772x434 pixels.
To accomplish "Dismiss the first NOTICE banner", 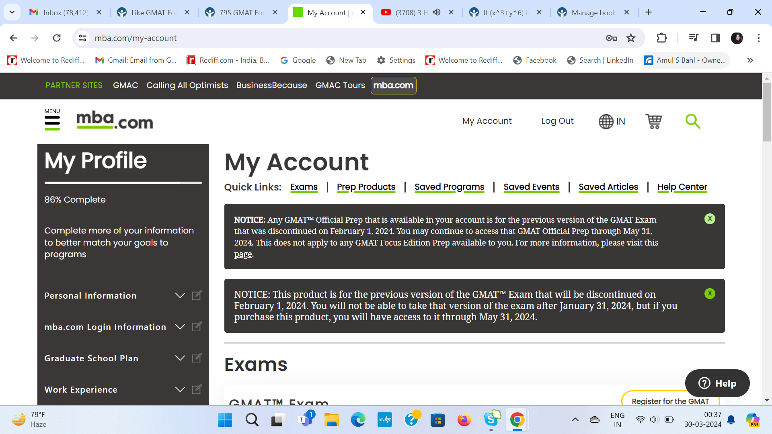I will [x=710, y=219].
